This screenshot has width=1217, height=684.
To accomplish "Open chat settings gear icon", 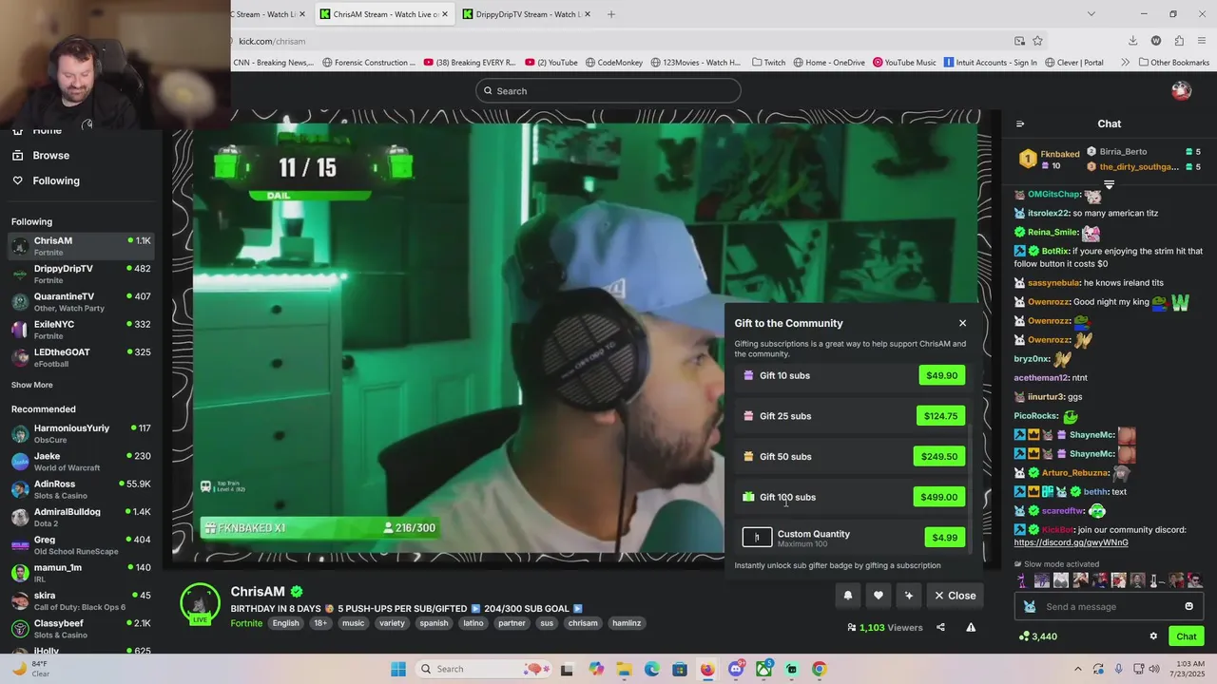I will pos(1153,636).
